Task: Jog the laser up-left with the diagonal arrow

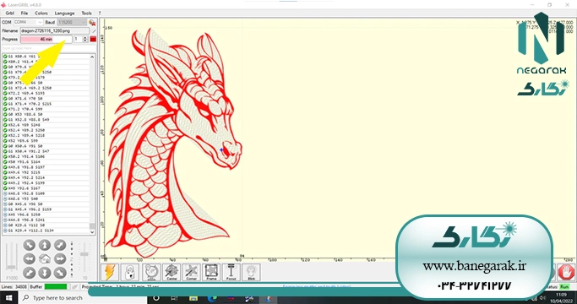Action: 30,245
